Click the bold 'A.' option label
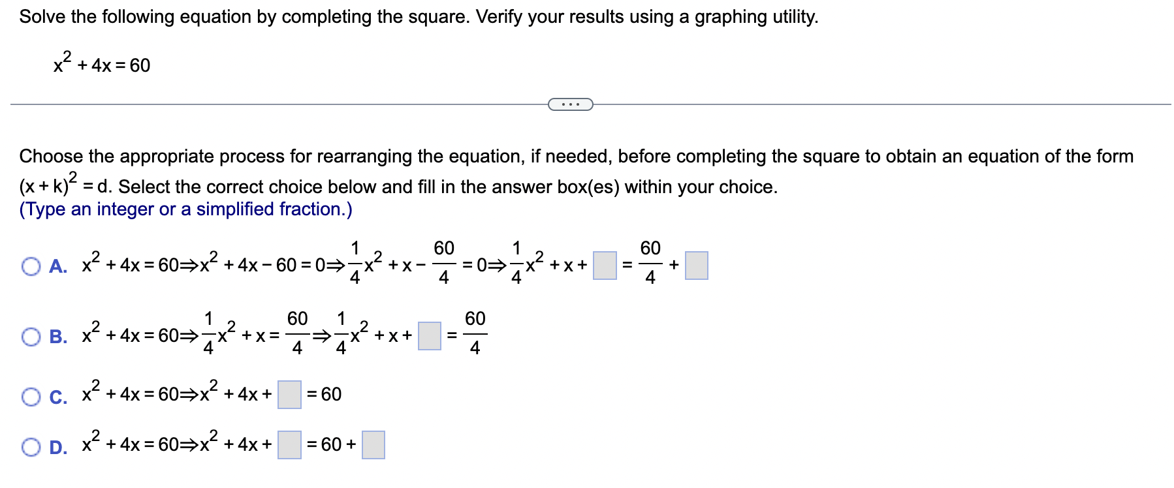Viewport: 1174px width, 488px height. [58, 266]
